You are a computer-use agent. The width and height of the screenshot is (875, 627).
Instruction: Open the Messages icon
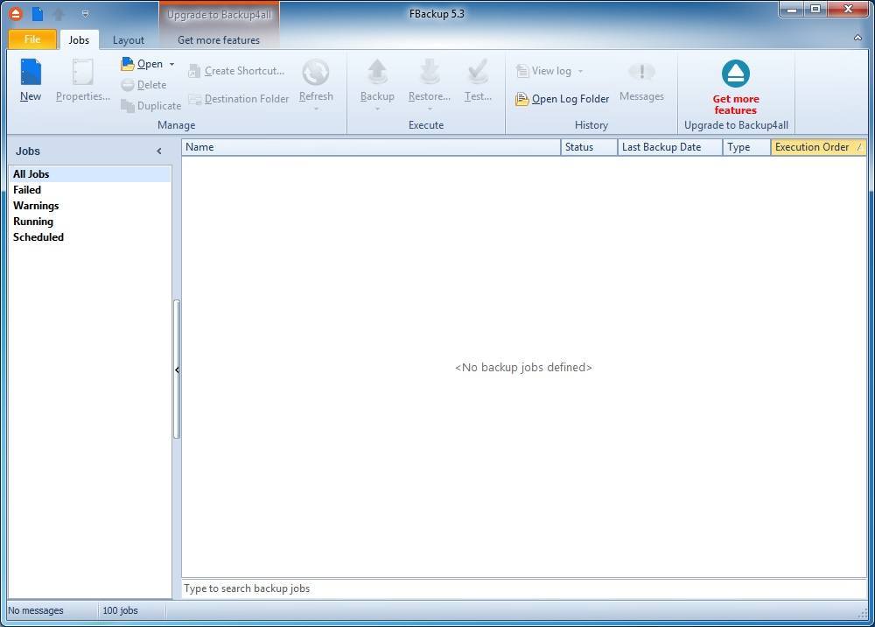pos(641,73)
